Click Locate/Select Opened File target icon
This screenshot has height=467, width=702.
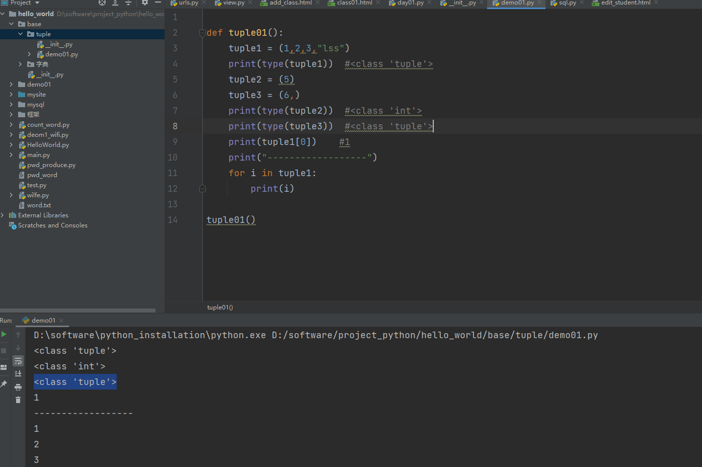click(102, 3)
